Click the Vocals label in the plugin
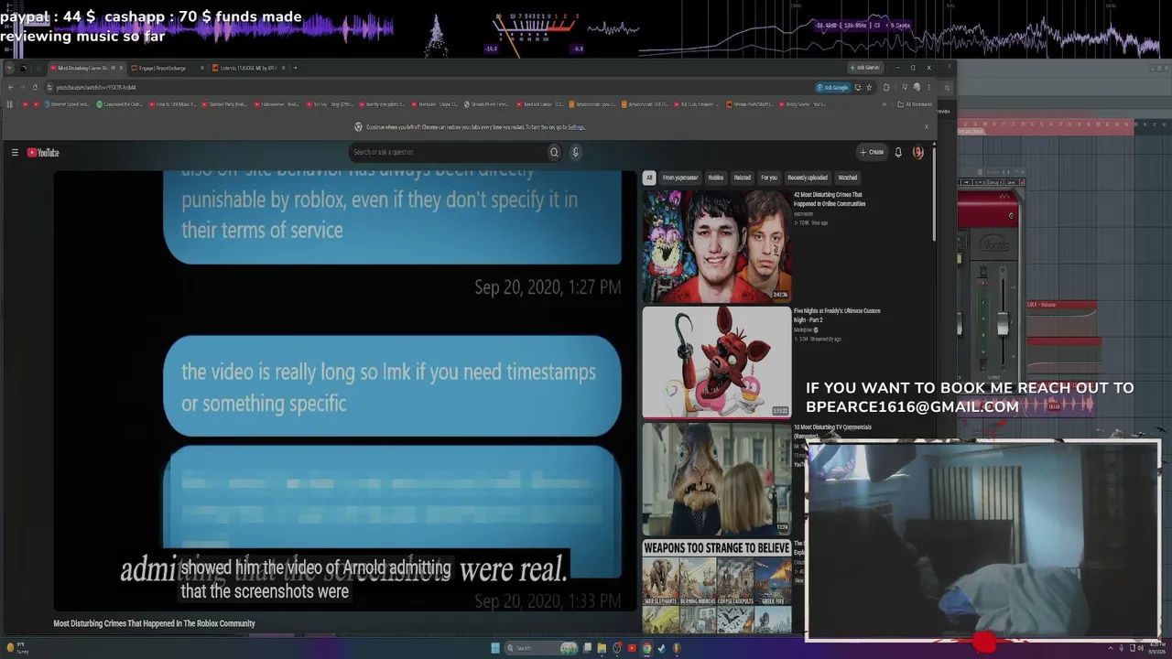The image size is (1172, 659). [994, 245]
